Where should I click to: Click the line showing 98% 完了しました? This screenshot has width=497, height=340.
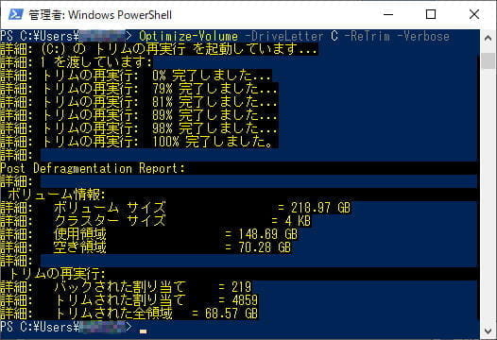pyautogui.click(x=139, y=128)
